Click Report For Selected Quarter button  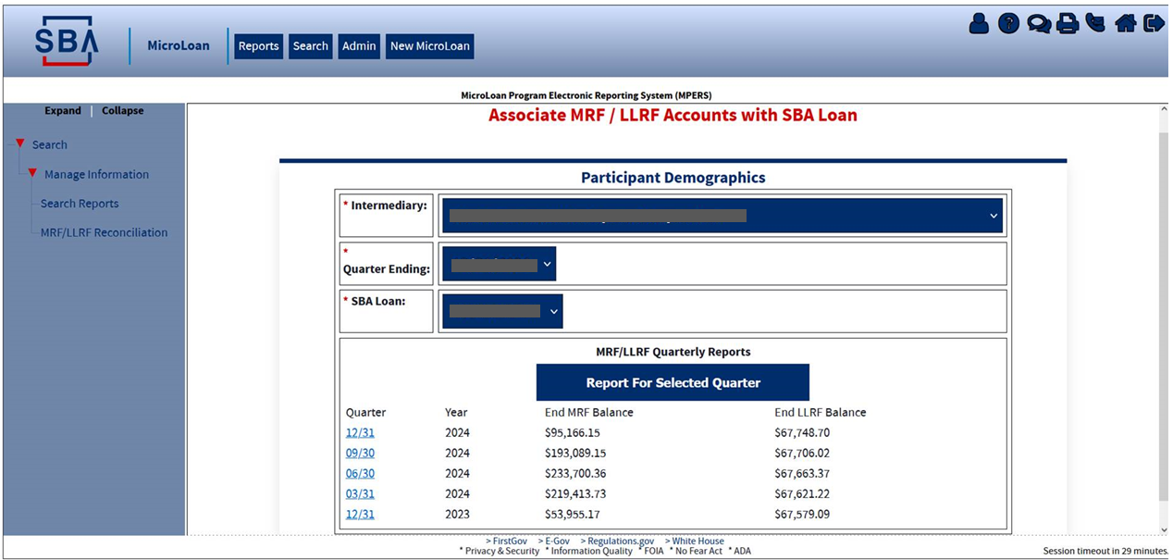(x=673, y=382)
